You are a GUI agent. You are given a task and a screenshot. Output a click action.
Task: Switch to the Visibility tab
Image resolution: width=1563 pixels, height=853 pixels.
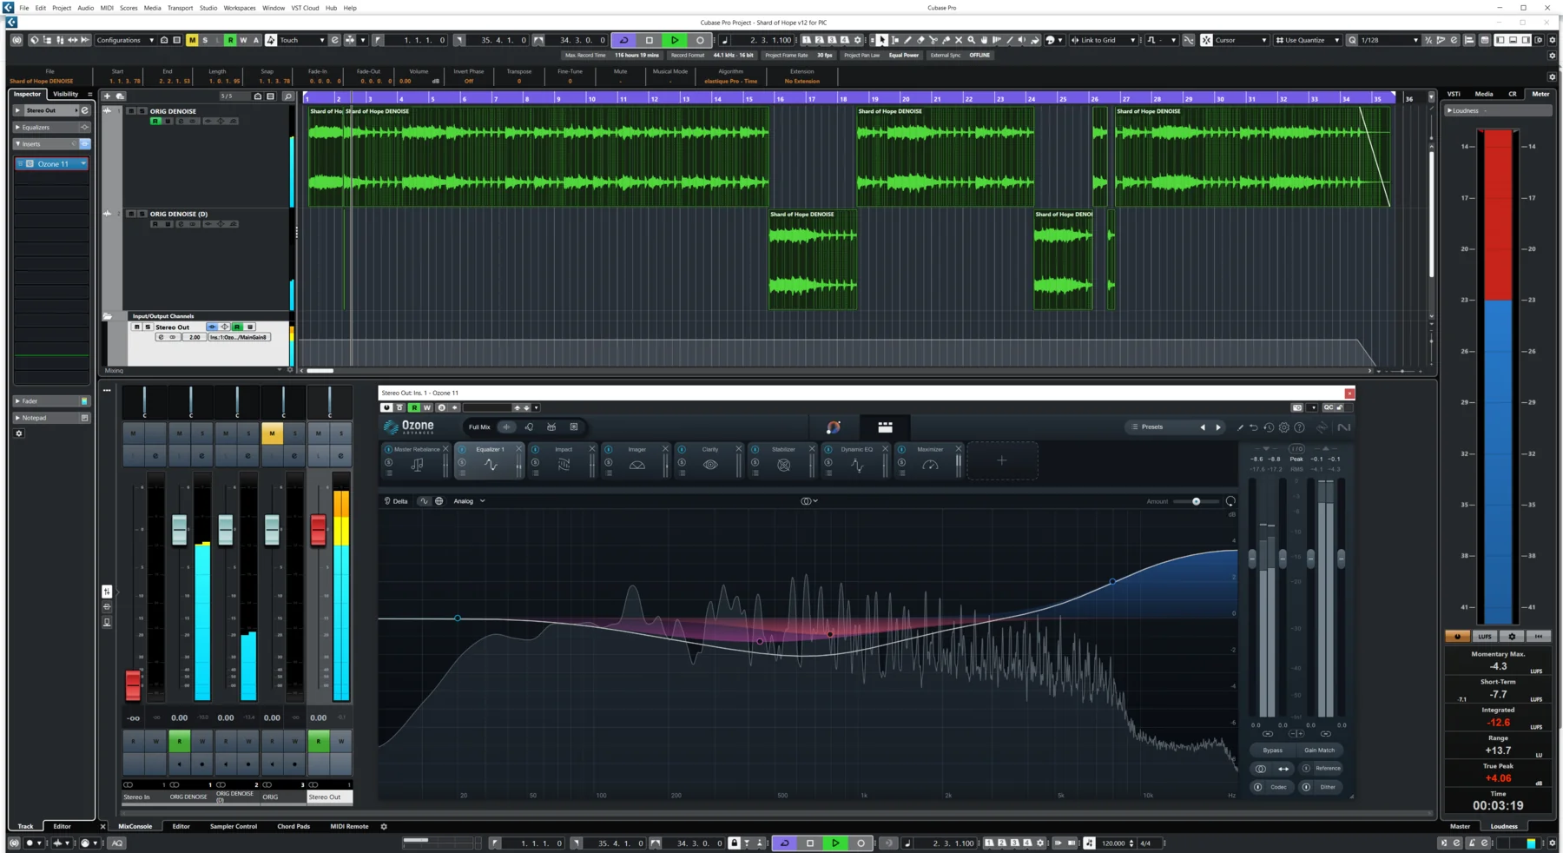click(65, 94)
